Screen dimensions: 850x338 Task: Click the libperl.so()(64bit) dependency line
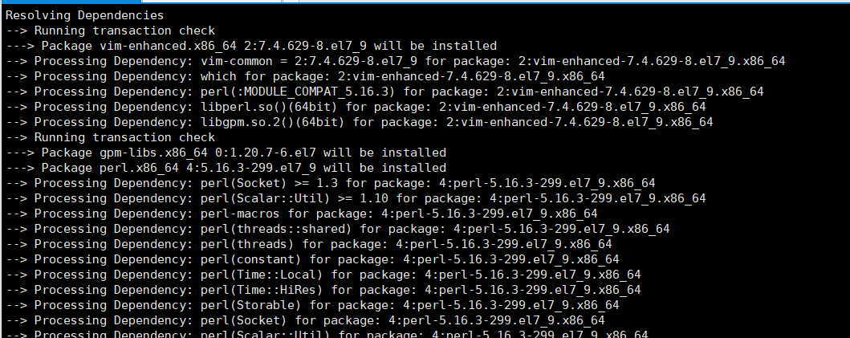pos(356,107)
